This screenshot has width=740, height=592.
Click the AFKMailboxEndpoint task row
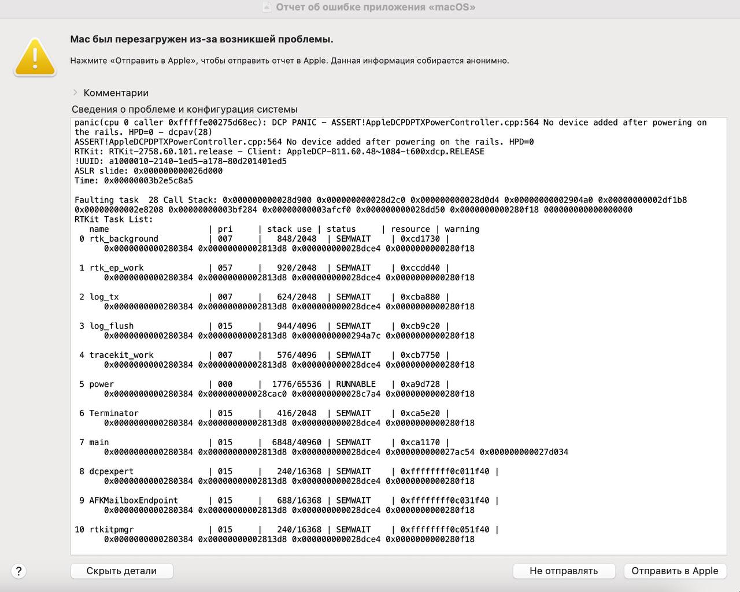tap(289, 501)
